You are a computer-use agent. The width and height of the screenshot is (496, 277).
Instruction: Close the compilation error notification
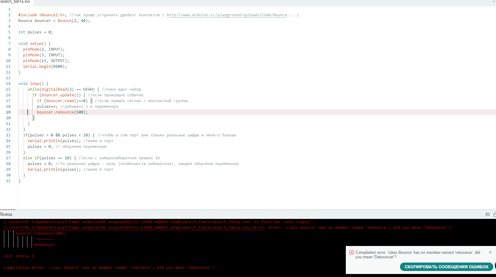coord(490,252)
